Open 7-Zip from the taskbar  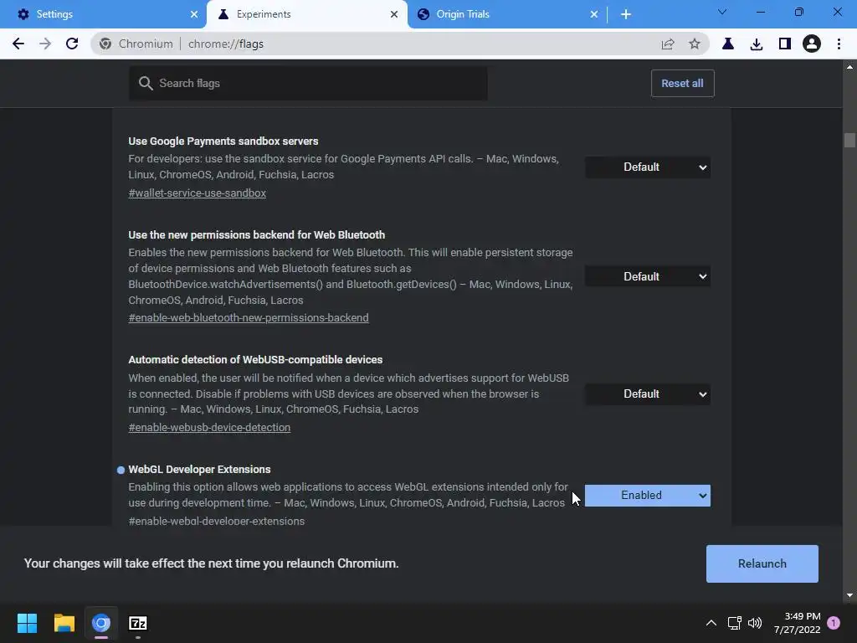pyautogui.click(x=138, y=623)
